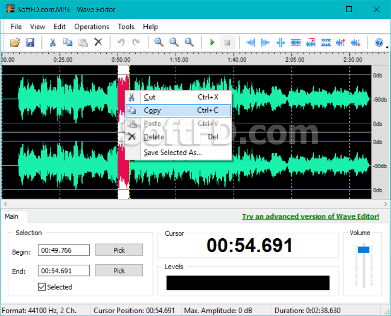Open the Help menu
This screenshot has width=391, height=316.
click(150, 27)
